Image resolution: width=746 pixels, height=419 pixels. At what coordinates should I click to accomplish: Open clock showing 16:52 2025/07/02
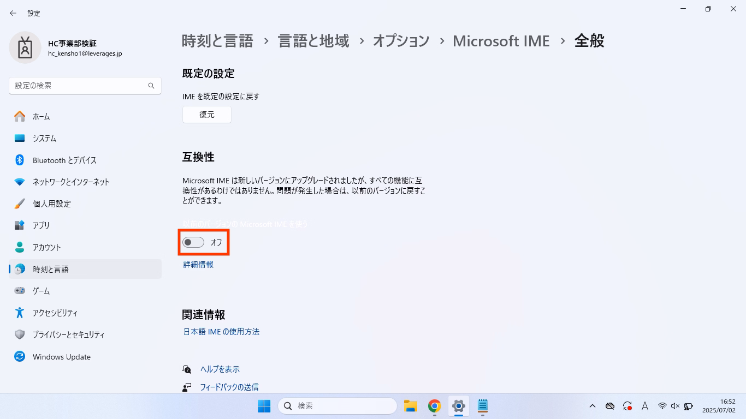pos(719,406)
